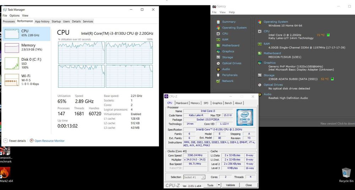Click the Tools button in CPU-Z
Screen dimensions: 355x190
click(210, 185)
